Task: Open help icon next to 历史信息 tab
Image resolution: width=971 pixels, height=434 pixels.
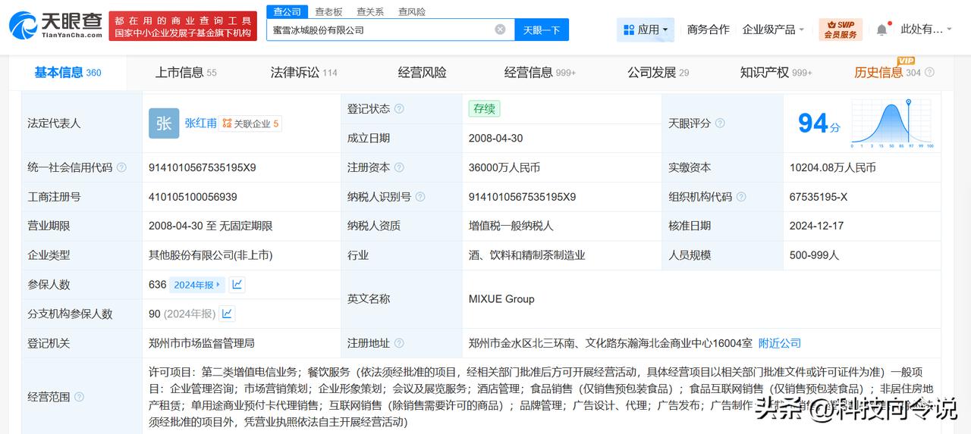Action: 929,73
